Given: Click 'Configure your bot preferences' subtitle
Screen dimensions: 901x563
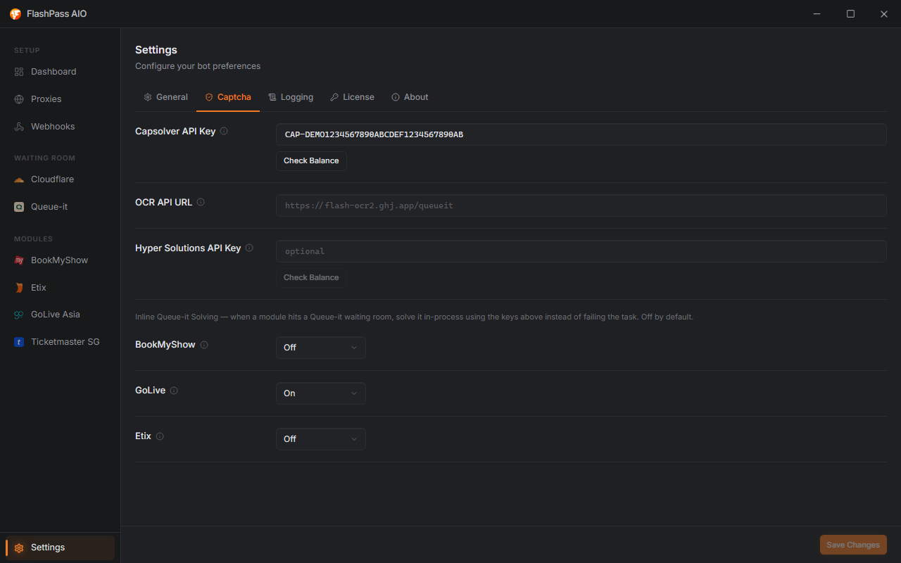Looking at the screenshot, I should tap(198, 66).
